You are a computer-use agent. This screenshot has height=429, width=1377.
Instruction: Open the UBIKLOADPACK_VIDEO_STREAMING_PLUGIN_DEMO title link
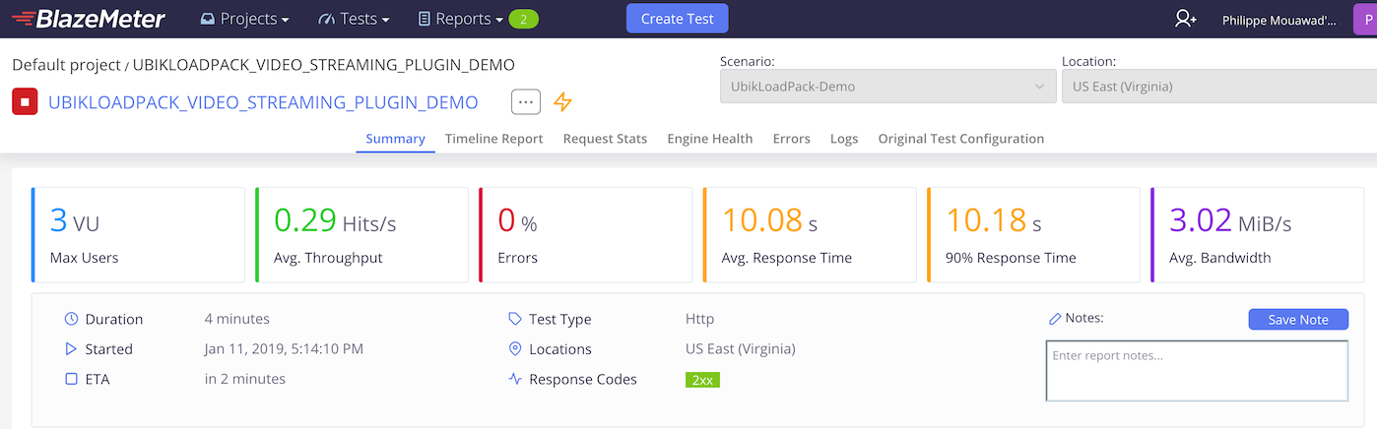(x=263, y=102)
